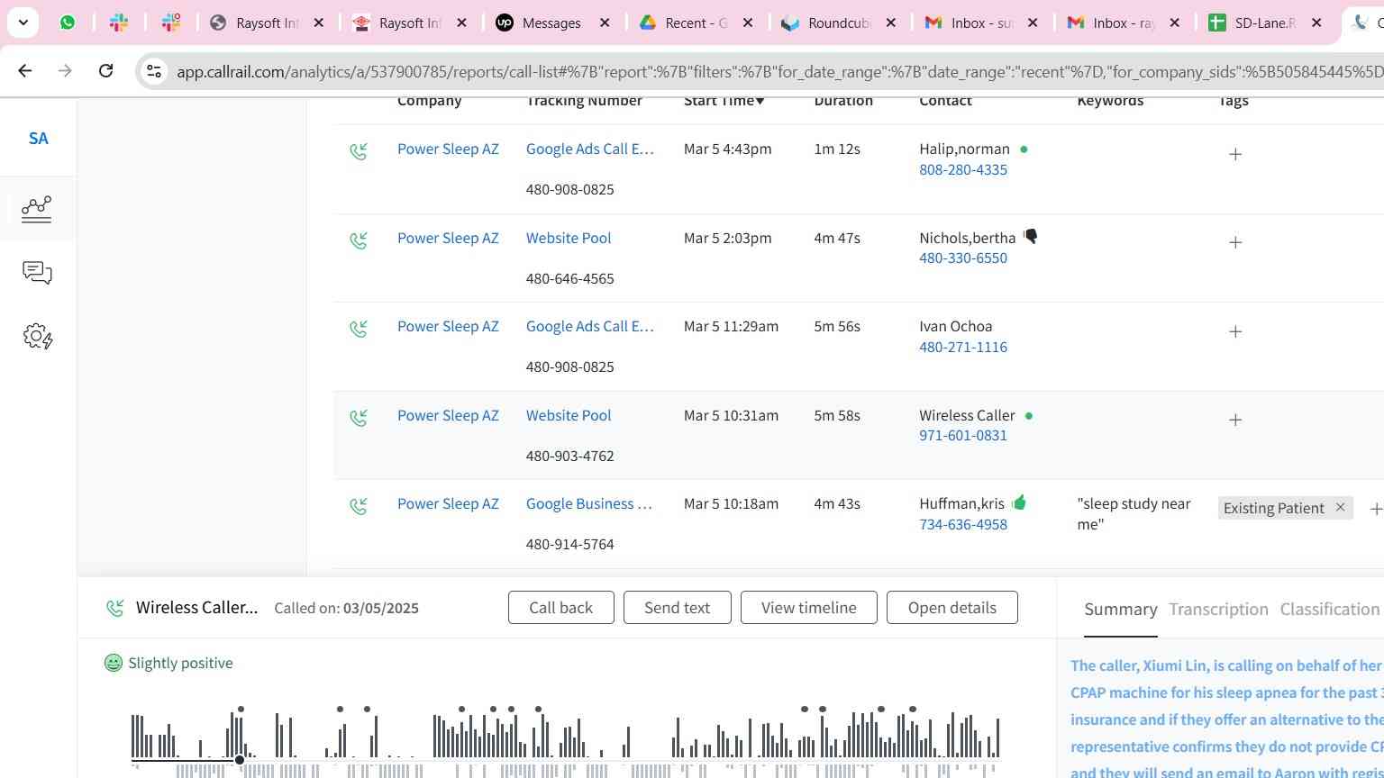Open Google Ads Call Extension for 4:43pm call
This screenshot has width=1384, height=778.
tap(590, 149)
